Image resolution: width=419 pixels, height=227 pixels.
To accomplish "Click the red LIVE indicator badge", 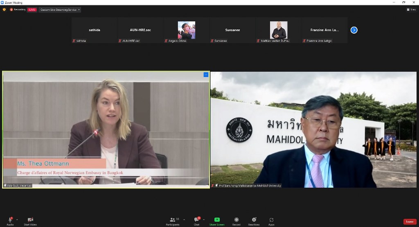I will pyautogui.click(x=32, y=9).
